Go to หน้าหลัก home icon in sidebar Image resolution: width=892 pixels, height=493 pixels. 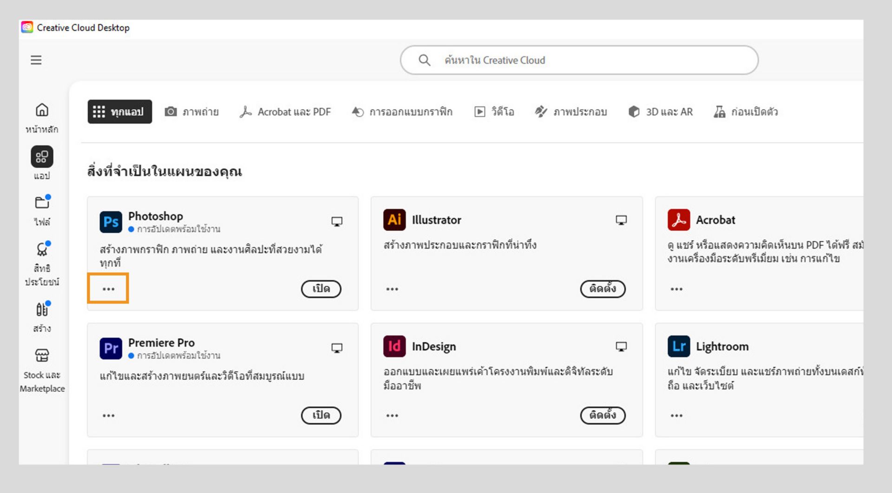click(42, 110)
